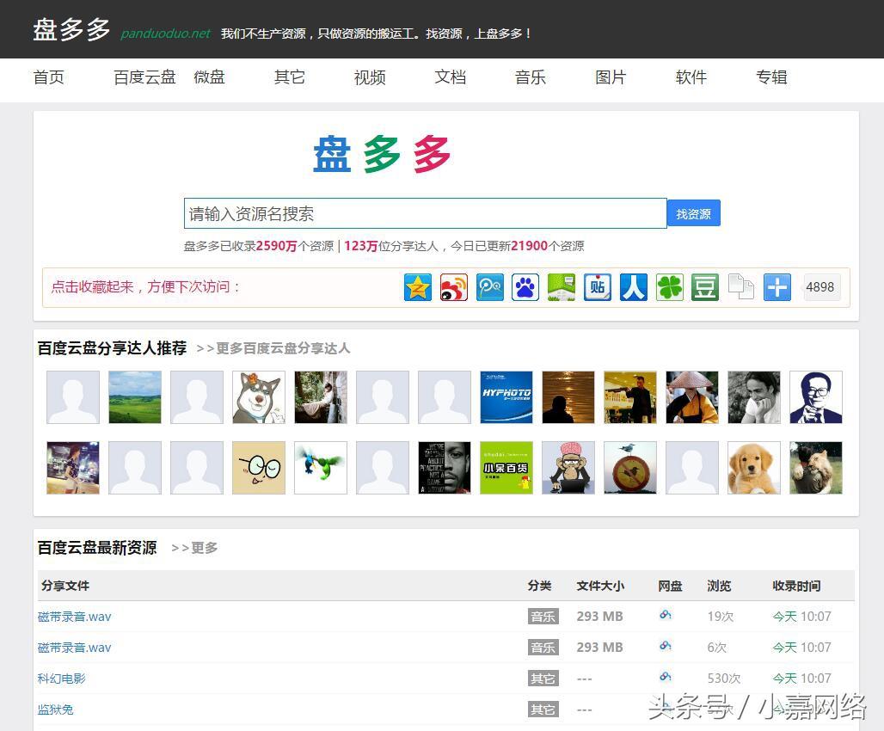
Task: Open golden retriever puppy avatar
Action: coord(754,468)
